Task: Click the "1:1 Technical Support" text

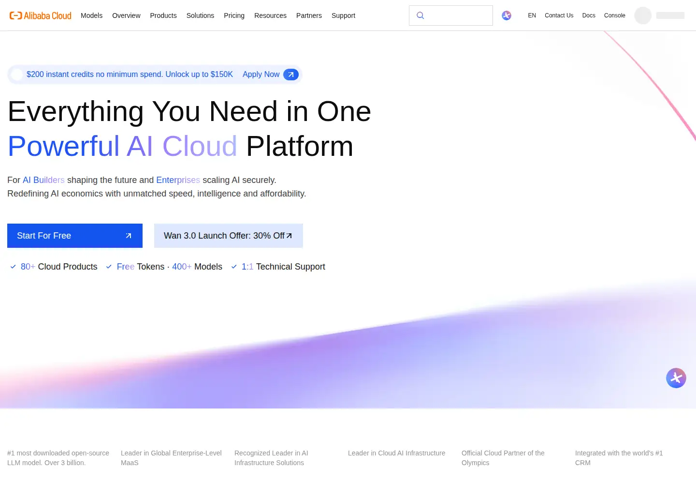Action: [283, 267]
